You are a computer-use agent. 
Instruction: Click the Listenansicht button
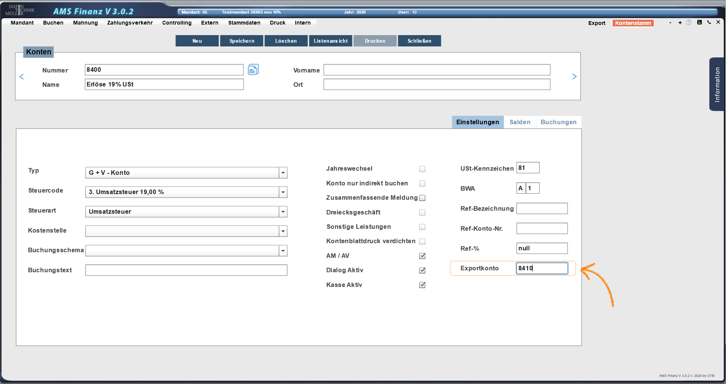330,41
